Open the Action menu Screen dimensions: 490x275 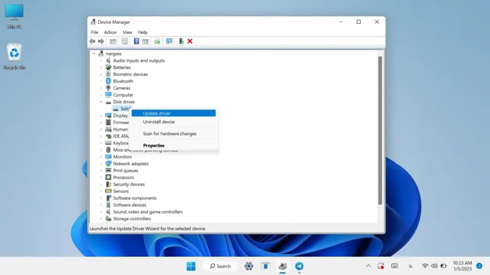[x=110, y=32]
